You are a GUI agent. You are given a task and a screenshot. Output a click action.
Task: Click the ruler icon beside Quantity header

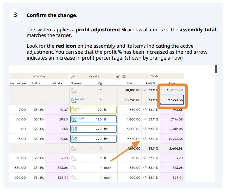pyautogui.click(x=73, y=76)
